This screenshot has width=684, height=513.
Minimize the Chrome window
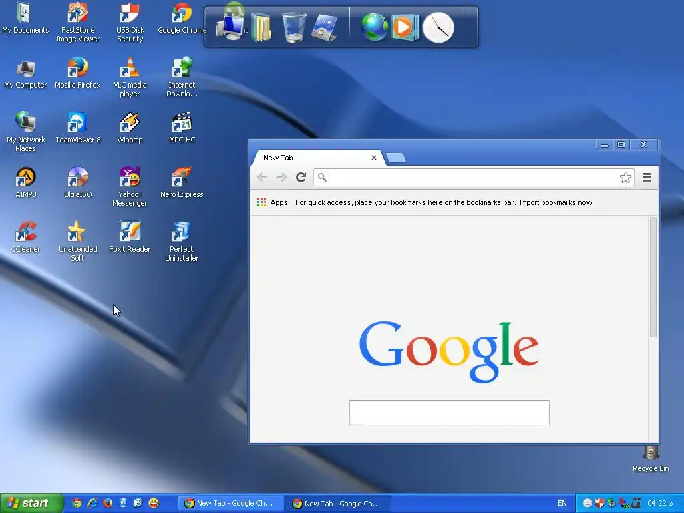[x=604, y=144]
